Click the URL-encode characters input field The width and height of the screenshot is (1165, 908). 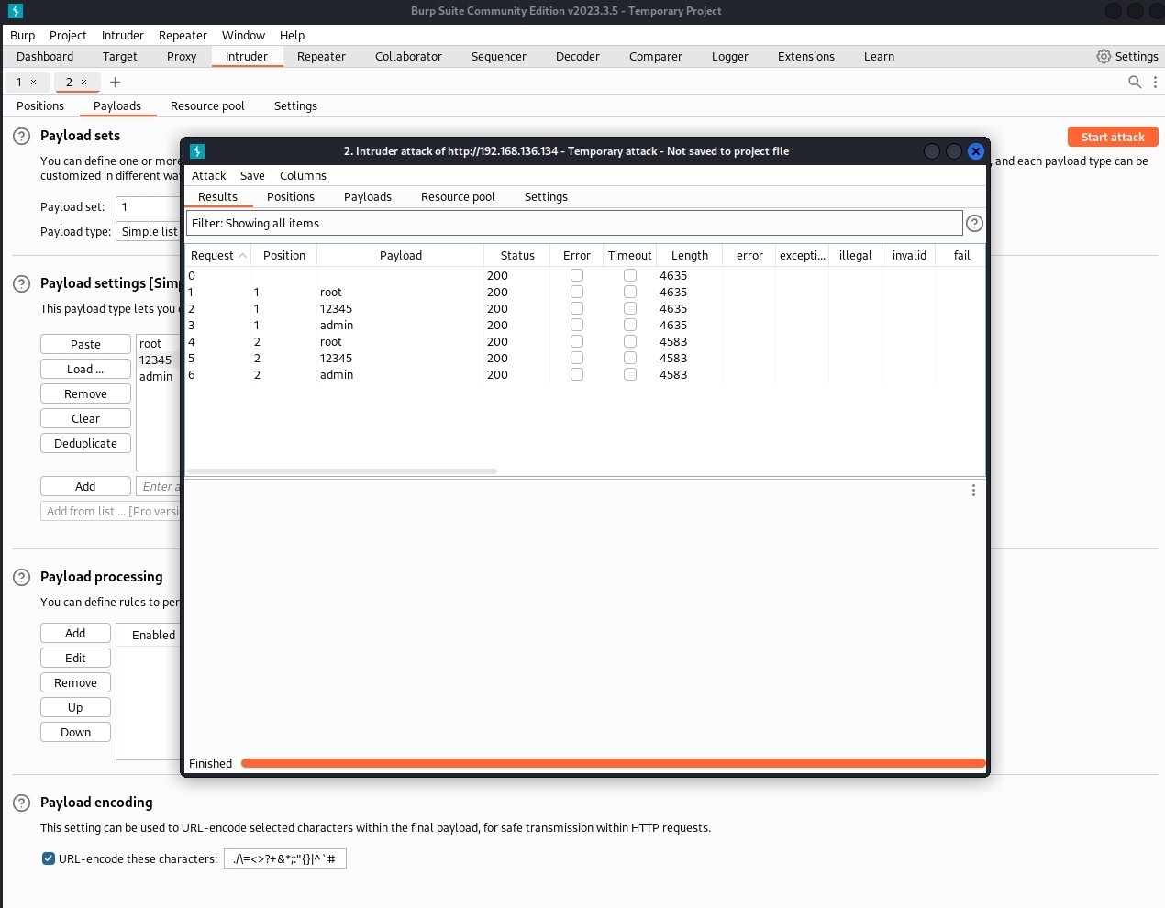click(x=285, y=859)
